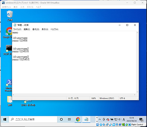Open the 編集(E) menu in Notepad
Image resolution: width=147 pixels, height=127 pixels.
tap(27, 29)
